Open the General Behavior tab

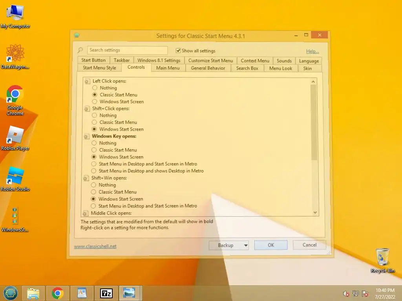click(x=208, y=68)
